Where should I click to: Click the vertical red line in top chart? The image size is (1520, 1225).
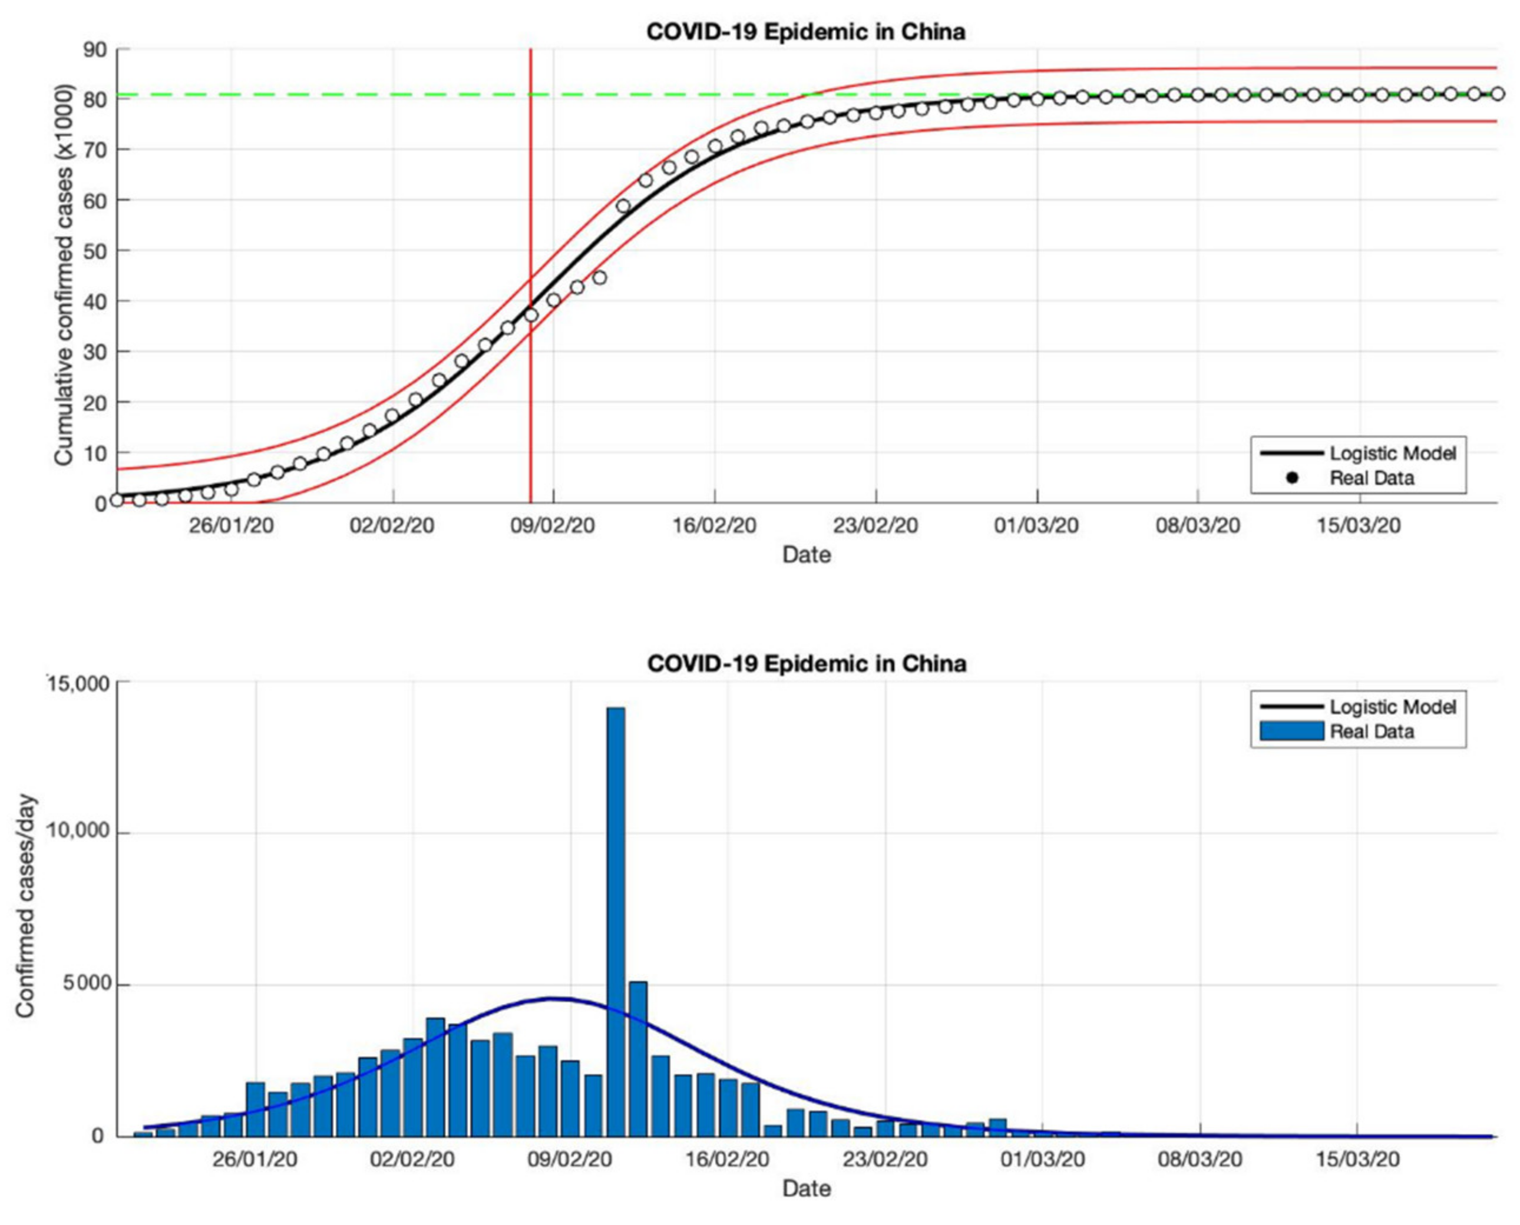click(531, 177)
